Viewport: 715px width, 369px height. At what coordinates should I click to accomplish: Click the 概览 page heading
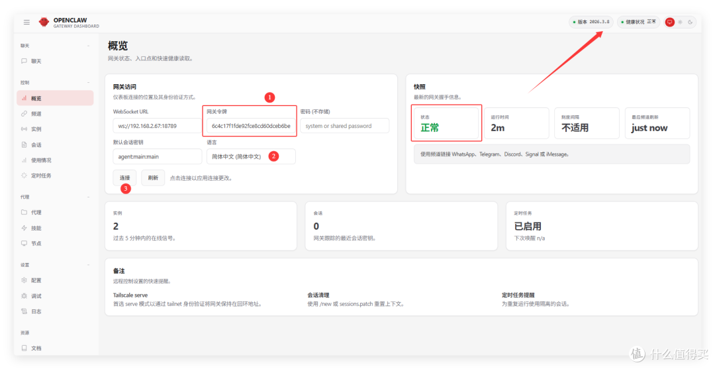tap(118, 46)
